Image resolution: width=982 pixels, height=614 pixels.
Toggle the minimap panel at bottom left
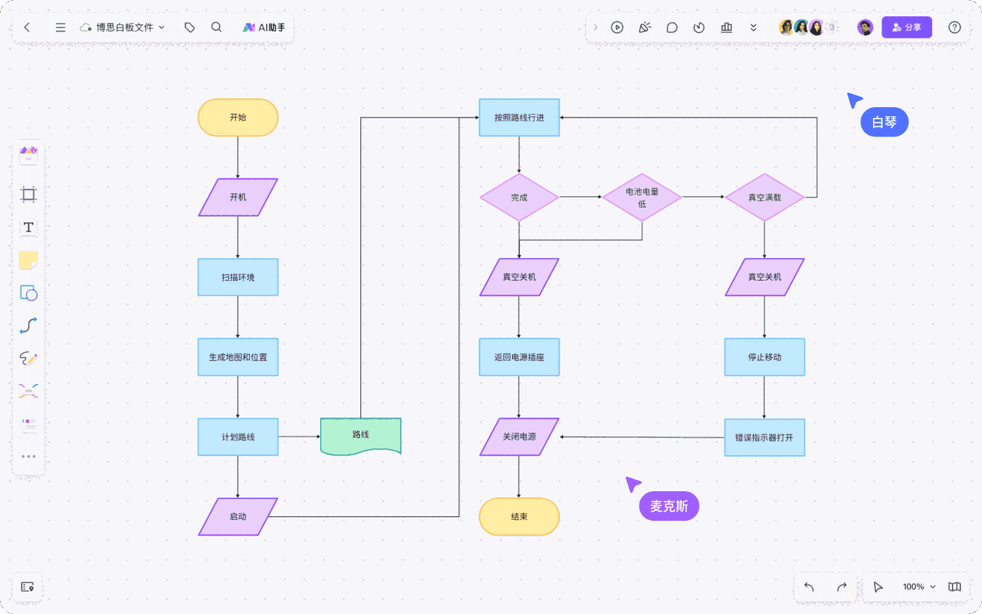27,587
